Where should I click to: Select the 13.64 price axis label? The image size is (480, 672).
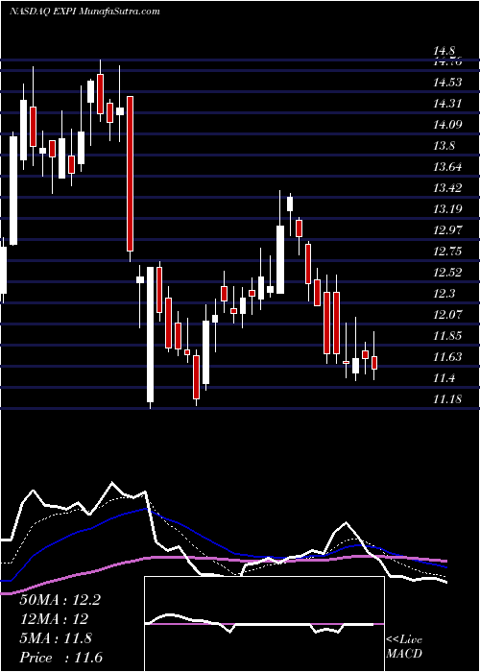coord(447,167)
